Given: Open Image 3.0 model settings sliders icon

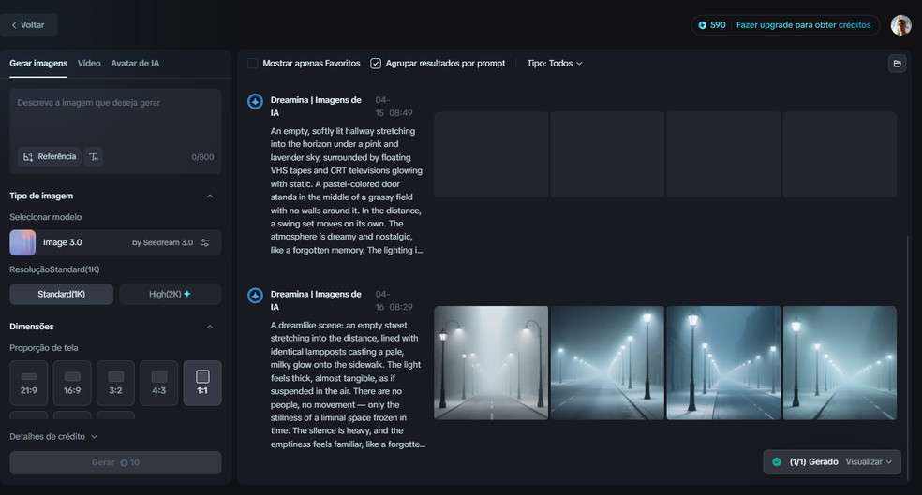Looking at the screenshot, I should coord(205,242).
